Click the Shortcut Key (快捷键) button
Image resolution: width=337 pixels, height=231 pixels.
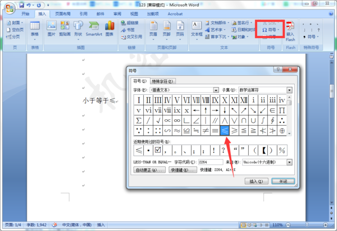[x=183, y=170]
